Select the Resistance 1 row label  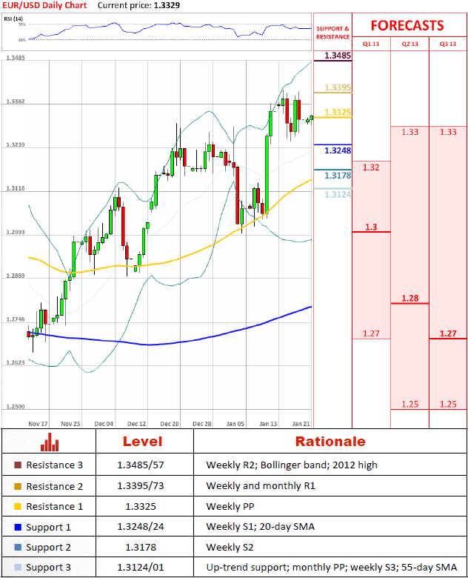[x=55, y=507]
